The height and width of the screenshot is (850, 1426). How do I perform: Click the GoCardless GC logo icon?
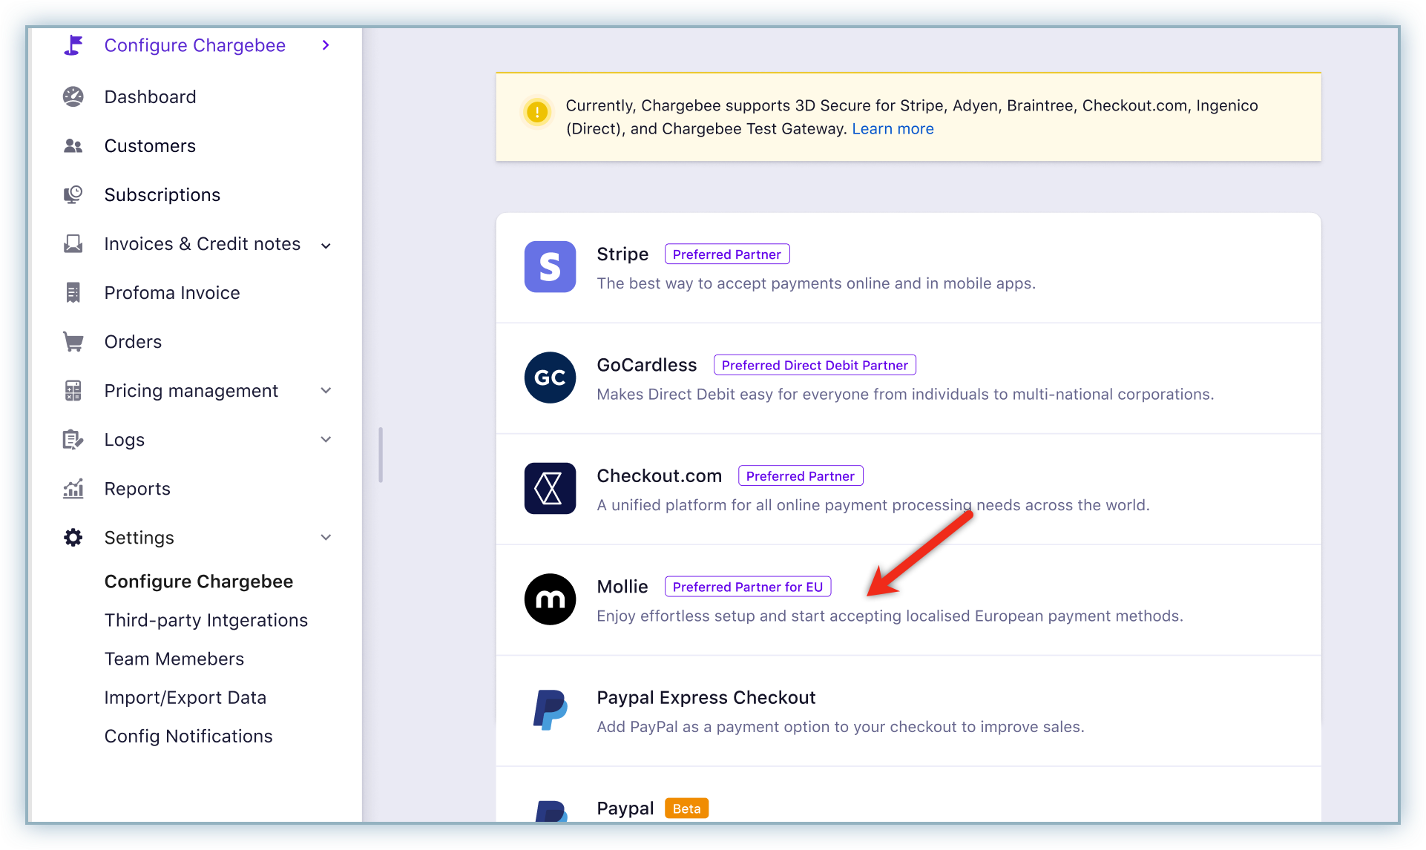(x=550, y=378)
